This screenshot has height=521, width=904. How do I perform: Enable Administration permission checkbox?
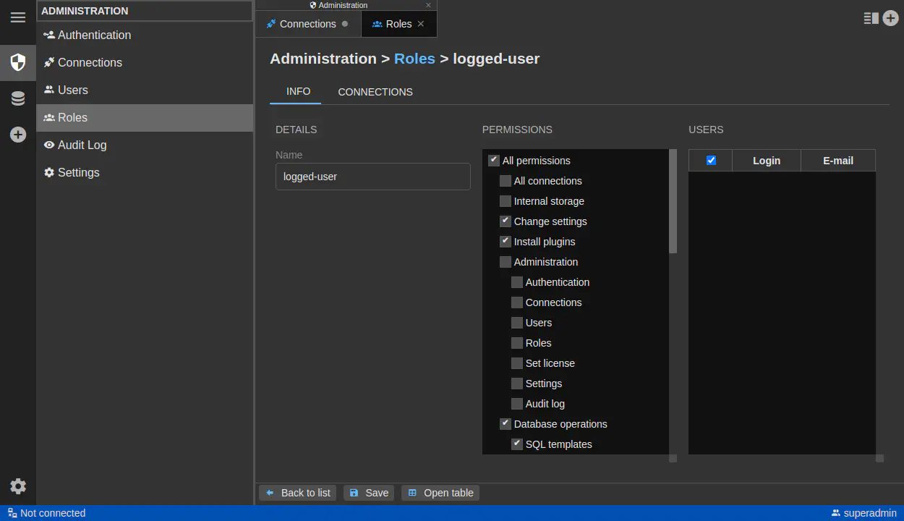(x=506, y=262)
